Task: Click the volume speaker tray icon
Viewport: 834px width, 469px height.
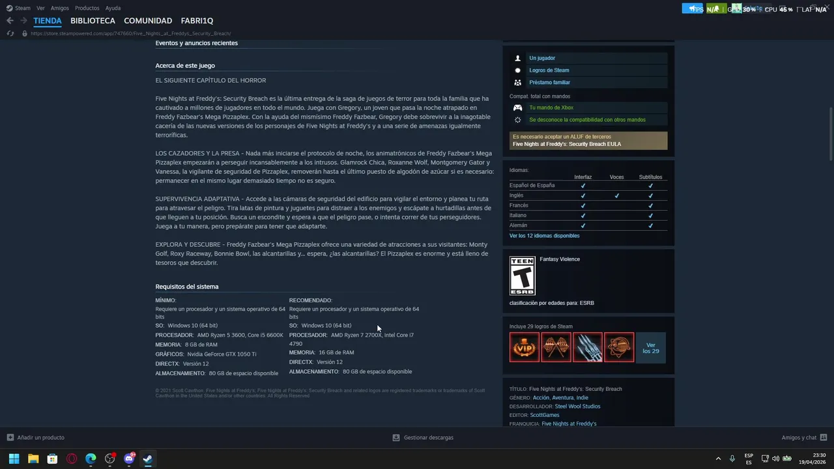Action: point(775,459)
